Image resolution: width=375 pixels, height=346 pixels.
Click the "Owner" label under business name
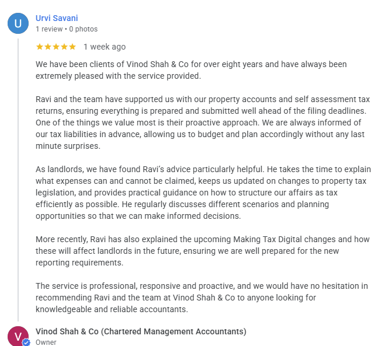[x=46, y=342]
